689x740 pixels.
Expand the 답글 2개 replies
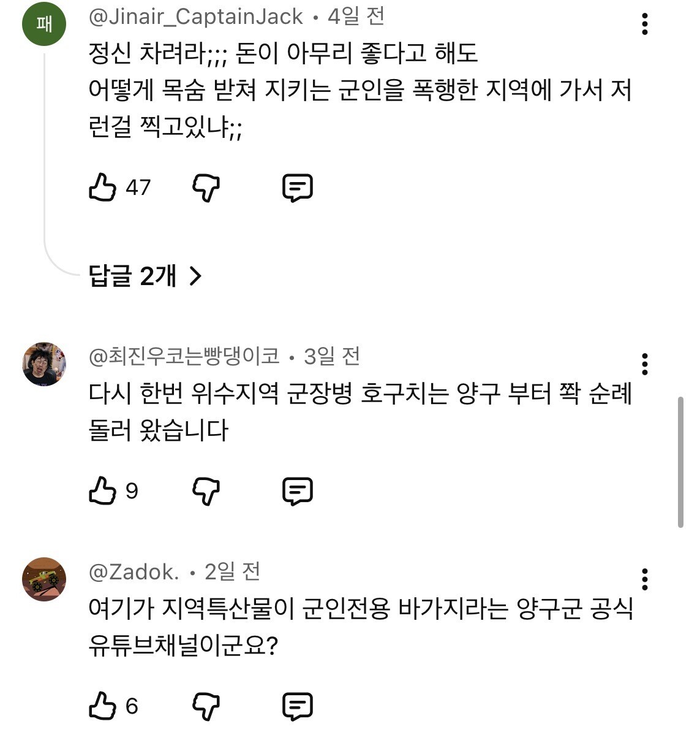145,276
